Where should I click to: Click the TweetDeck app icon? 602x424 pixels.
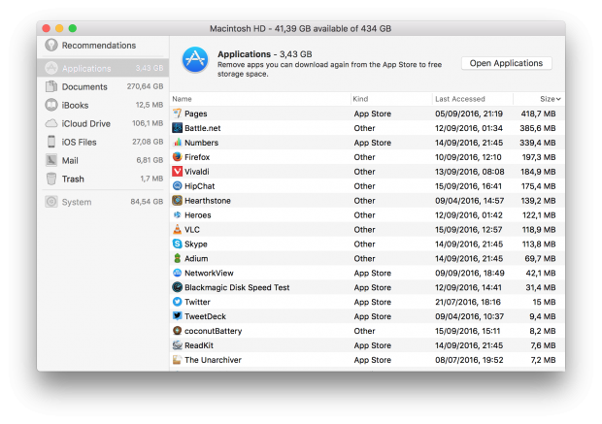coord(177,316)
